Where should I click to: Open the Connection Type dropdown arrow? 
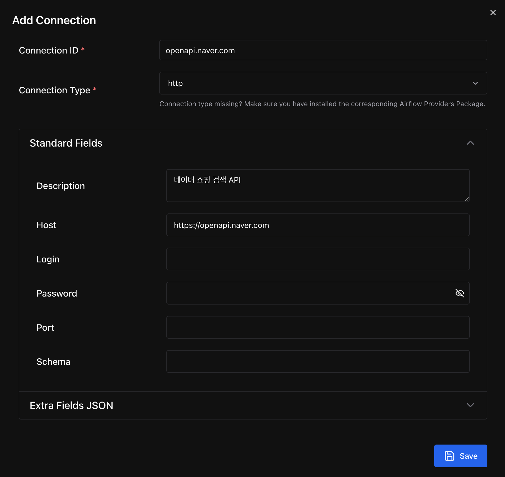coord(475,83)
